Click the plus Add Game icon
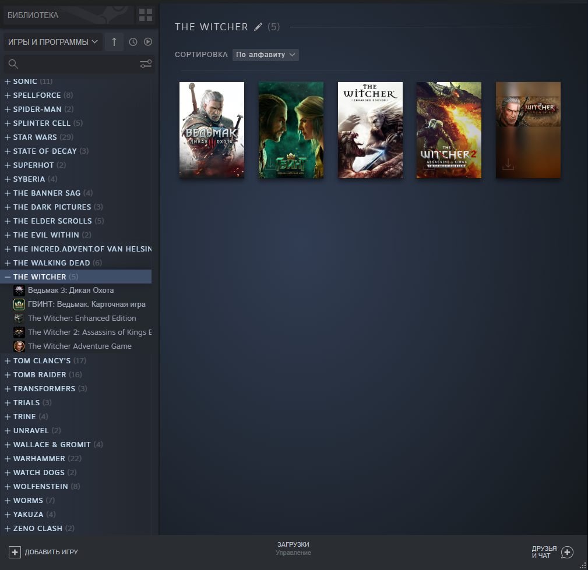 pyautogui.click(x=15, y=552)
